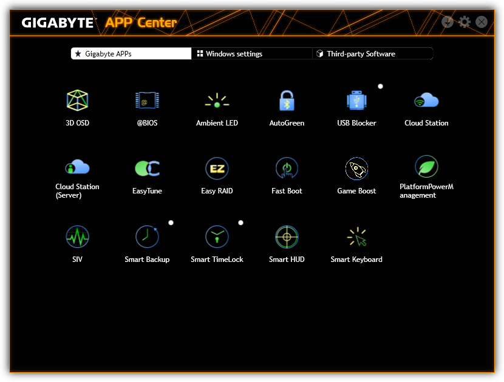
Task: Launch Cloud Station (Server) app
Action: [77, 167]
